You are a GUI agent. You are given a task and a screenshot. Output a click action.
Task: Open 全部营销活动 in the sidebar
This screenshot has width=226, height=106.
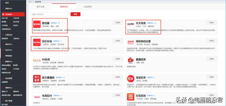(6, 29)
